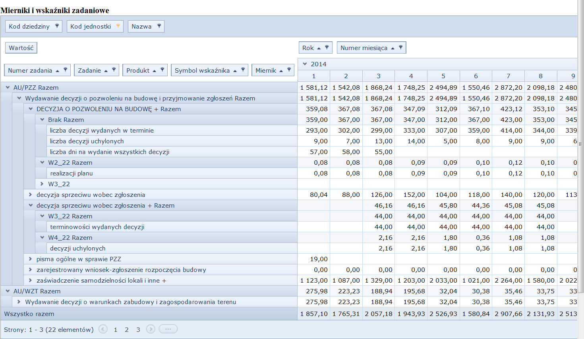The width and height of the screenshot is (584, 339).
Task: Click the Kod jednostki field label
Action: coord(91,26)
